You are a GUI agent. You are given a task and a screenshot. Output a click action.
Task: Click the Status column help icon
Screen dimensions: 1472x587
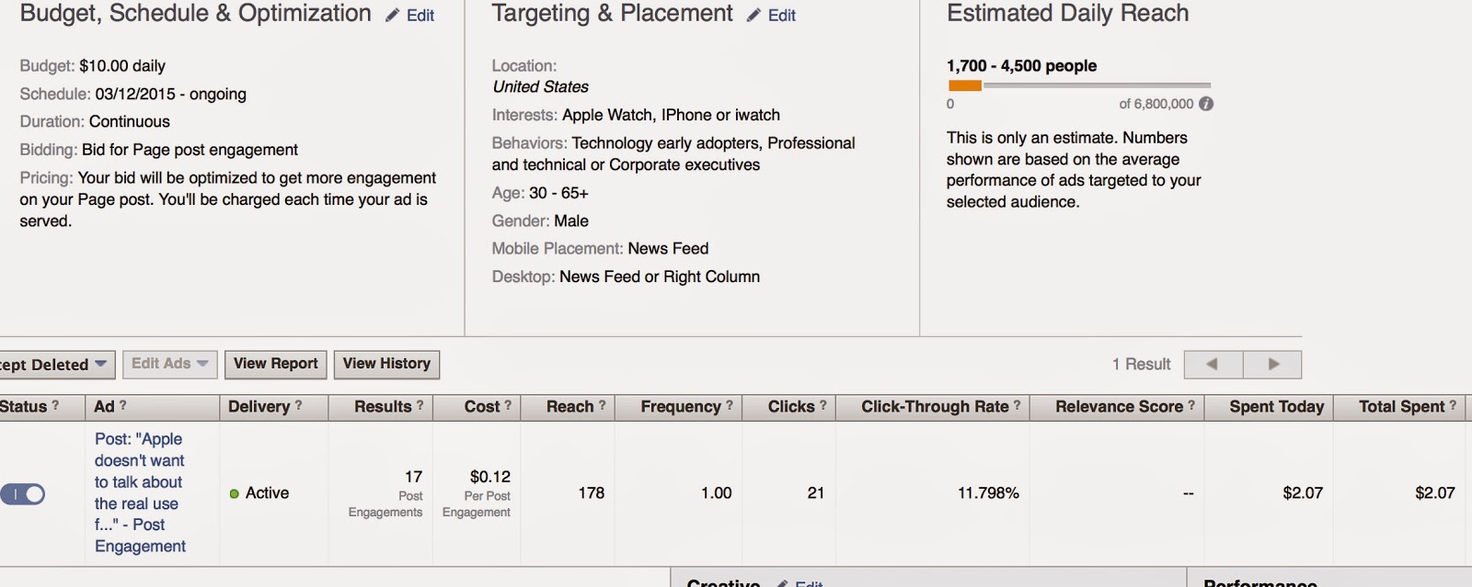click(55, 405)
